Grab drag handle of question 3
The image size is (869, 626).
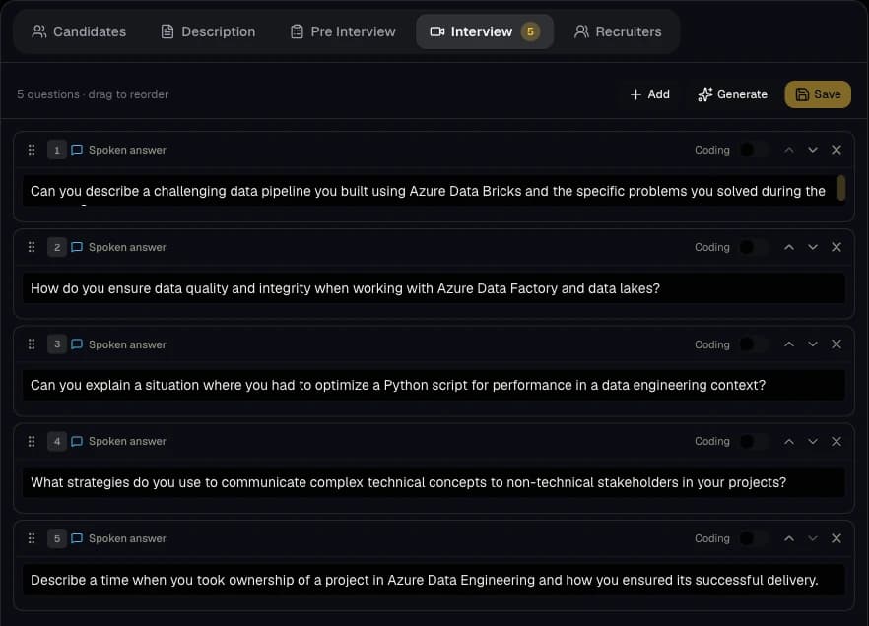pyautogui.click(x=32, y=344)
